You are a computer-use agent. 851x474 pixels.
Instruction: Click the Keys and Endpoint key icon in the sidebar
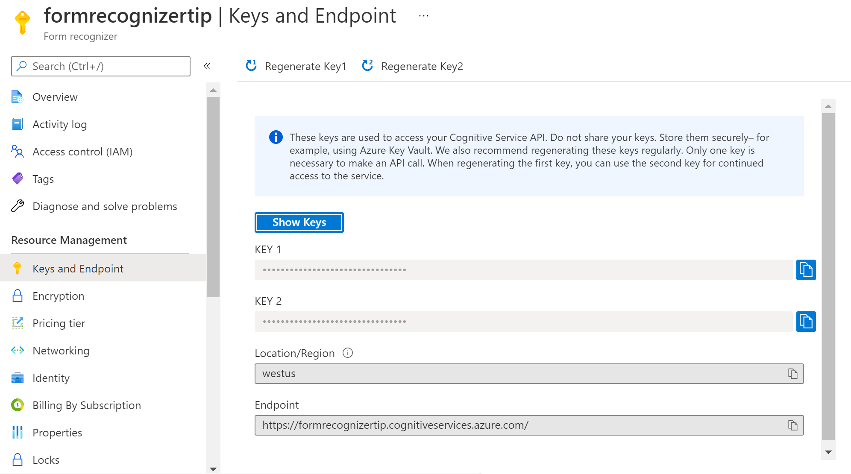[18, 269]
